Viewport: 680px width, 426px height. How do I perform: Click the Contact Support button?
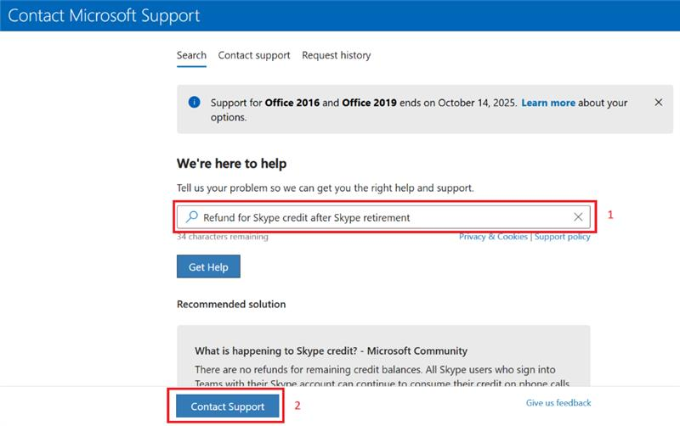(x=228, y=406)
